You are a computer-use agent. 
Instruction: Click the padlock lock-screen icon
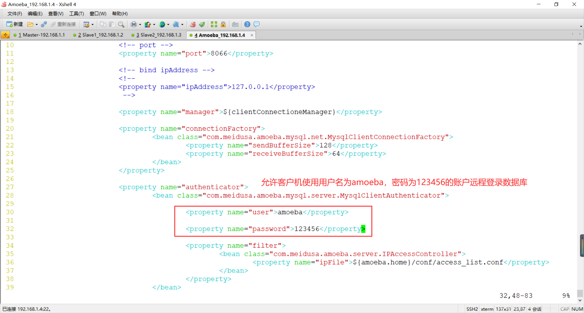click(x=223, y=24)
